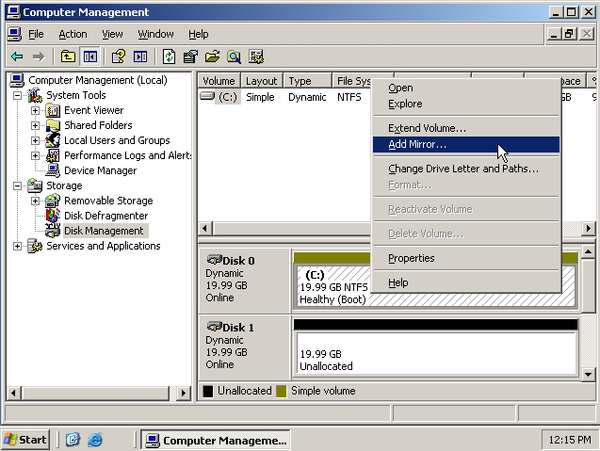600x451 pixels.
Task: Select the Disk 1 unallocated space block
Action: point(436,353)
